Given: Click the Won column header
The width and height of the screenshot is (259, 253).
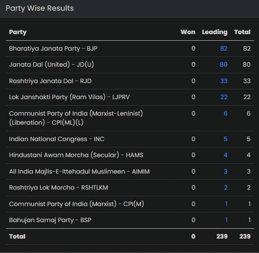Looking at the screenshot, I should point(188,32).
